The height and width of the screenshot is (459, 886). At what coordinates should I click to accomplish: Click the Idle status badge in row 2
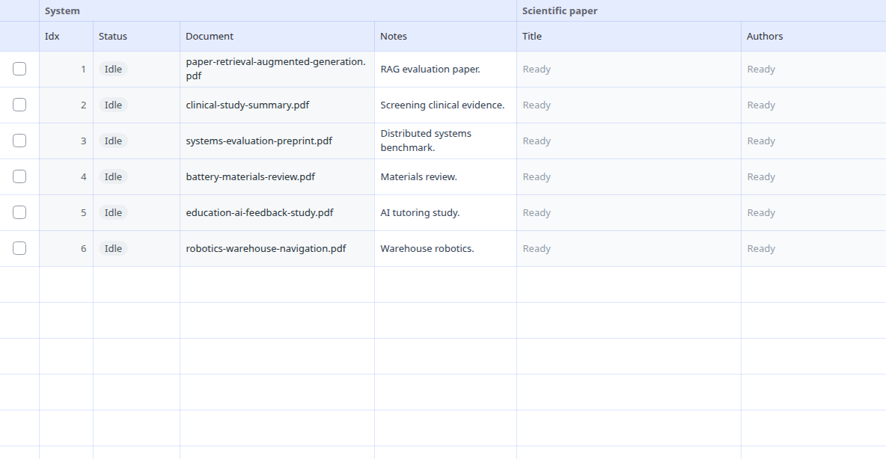(x=113, y=105)
